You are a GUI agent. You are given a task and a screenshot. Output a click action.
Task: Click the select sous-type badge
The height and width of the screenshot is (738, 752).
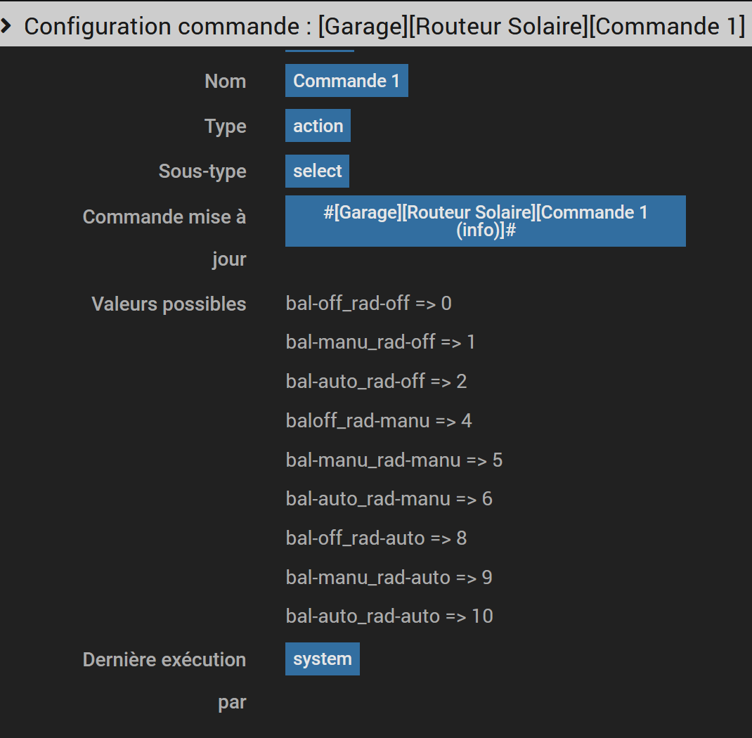click(317, 171)
